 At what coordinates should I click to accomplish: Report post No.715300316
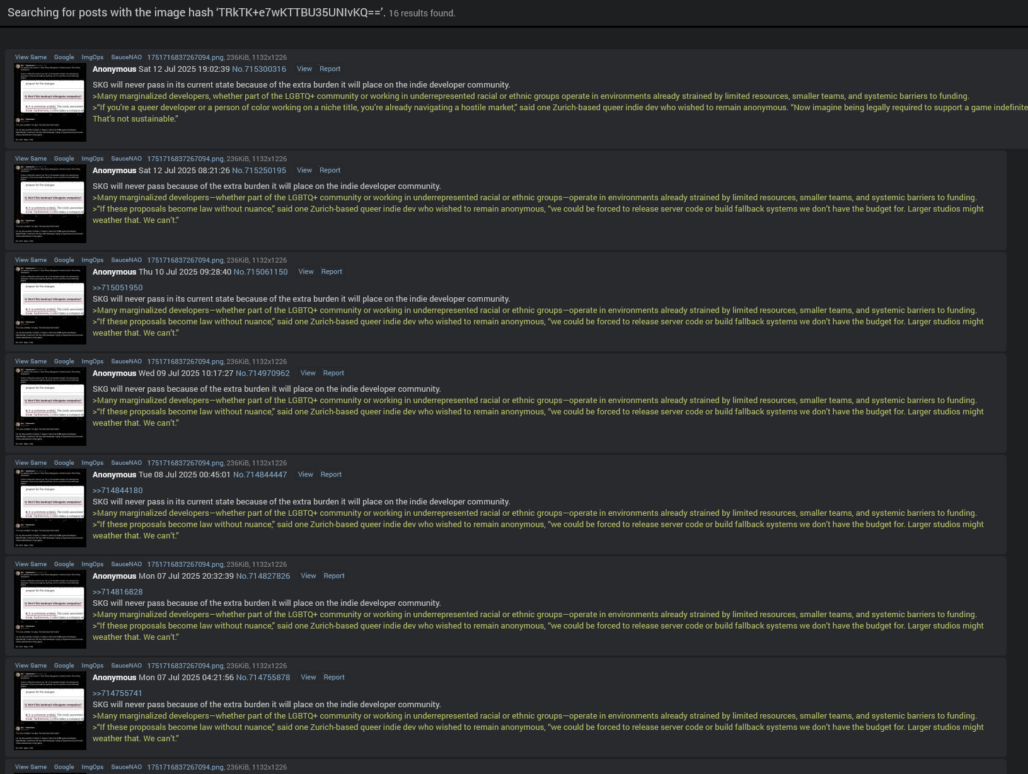(x=330, y=69)
